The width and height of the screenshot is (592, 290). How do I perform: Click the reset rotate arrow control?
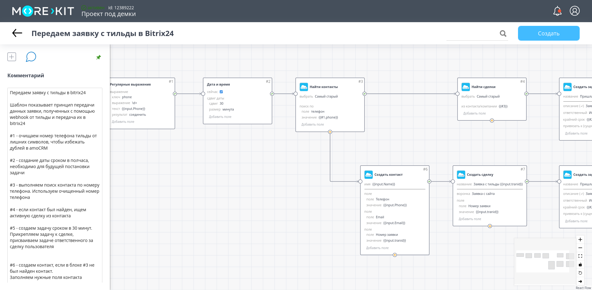[x=580, y=273]
